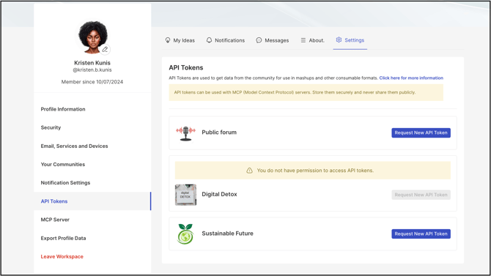491x276 pixels.
Task: Click the Sustainable Future leaf globe icon
Action: click(185, 234)
